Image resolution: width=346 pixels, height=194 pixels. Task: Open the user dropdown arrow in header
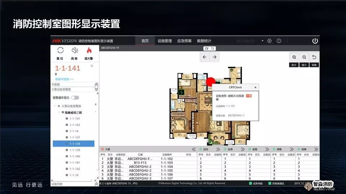(262, 41)
